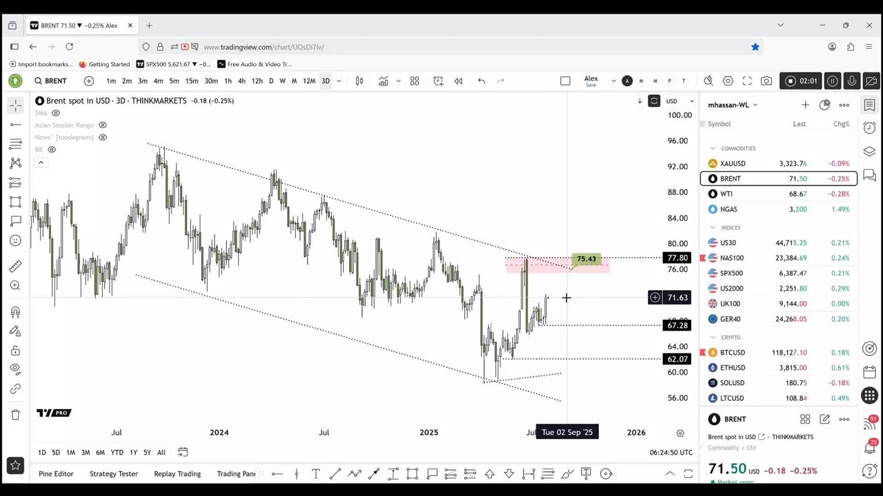
Task: Open the Pine Editor tab
Action: click(x=56, y=473)
